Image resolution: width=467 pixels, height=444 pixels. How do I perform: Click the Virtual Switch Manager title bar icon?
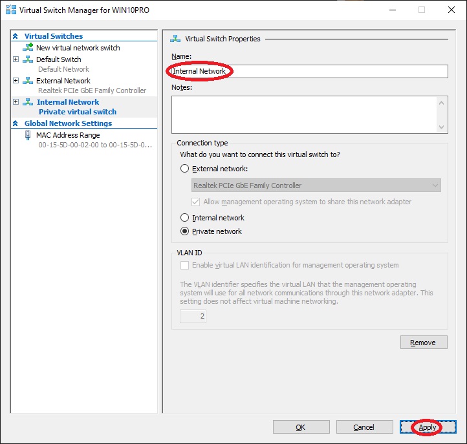pyautogui.click(x=11, y=10)
